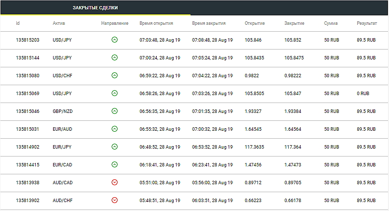This screenshot has height=211, width=389.
Task: Click the up-direction icon for trade 135815069
Action: tap(114, 93)
